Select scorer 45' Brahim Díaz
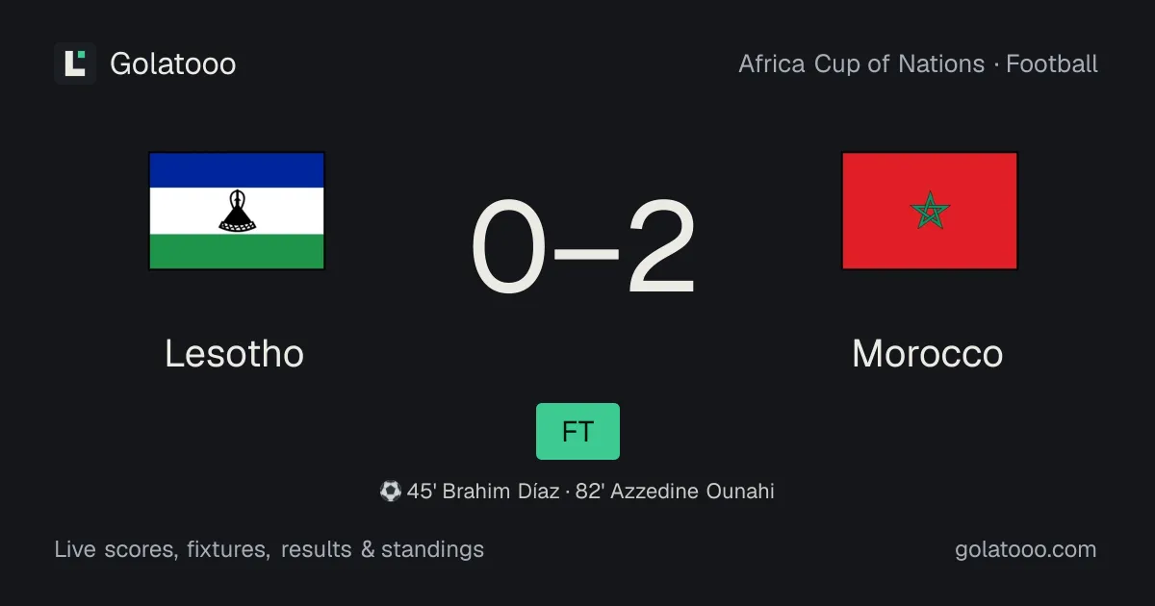Image resolution: width=1155 pixels, height=606 pixels. coord(483,492)
